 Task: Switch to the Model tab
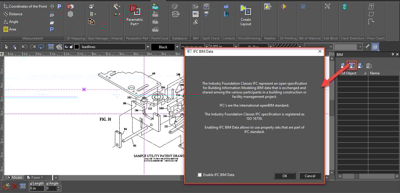pyautogui.click(x=15, y=177)
